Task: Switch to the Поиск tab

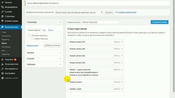Action: tap(51, 30)
